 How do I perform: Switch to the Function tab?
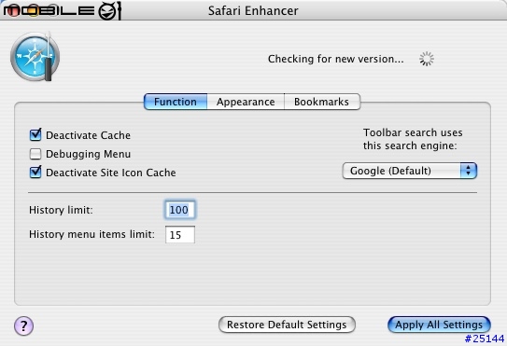(x=176, y=102)
